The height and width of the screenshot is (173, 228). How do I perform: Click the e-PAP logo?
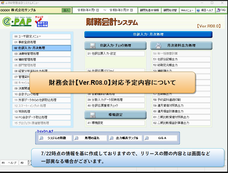coord(17,21)
